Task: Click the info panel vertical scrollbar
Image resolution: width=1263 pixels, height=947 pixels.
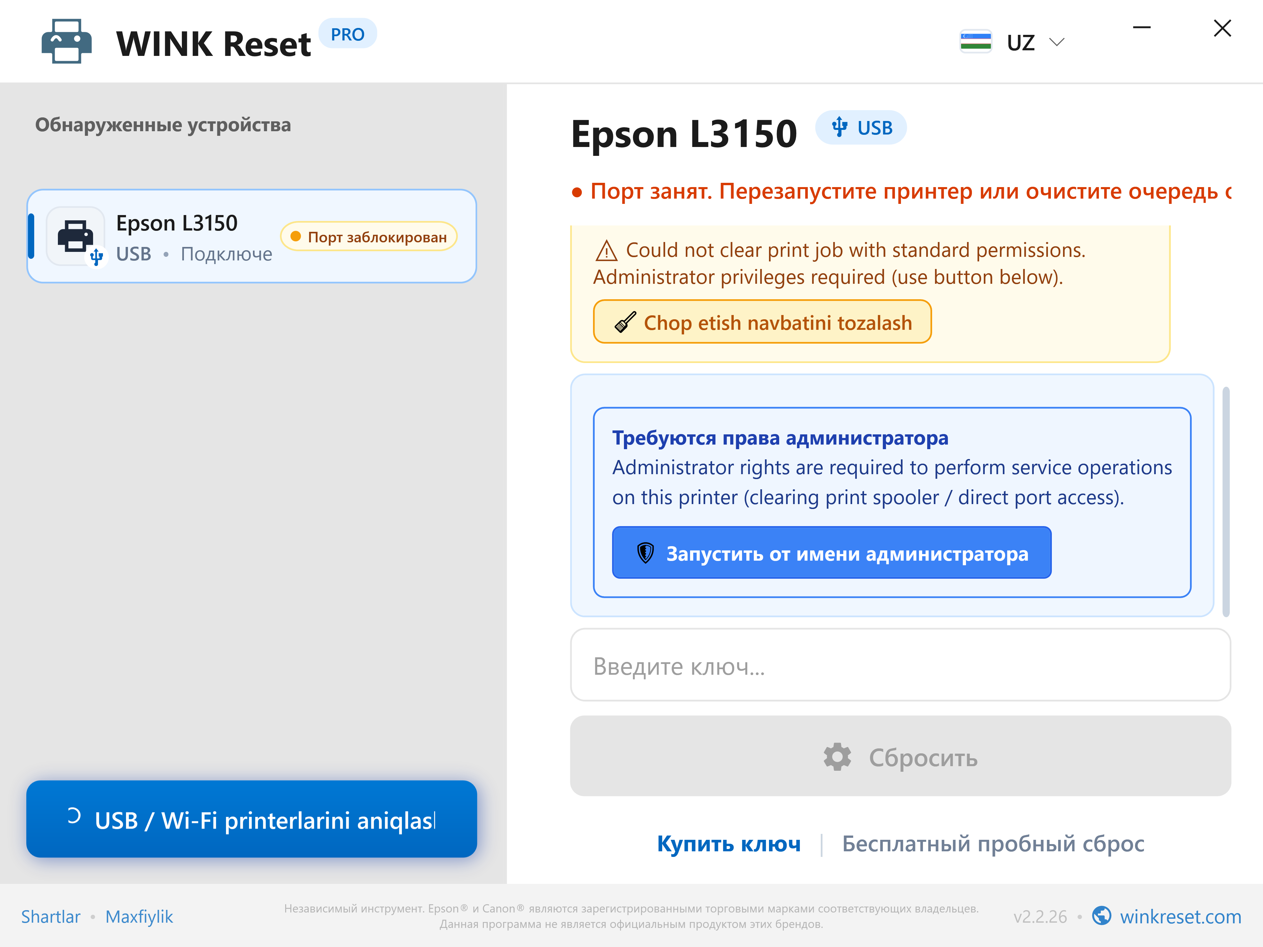Action: [1225, 501]
